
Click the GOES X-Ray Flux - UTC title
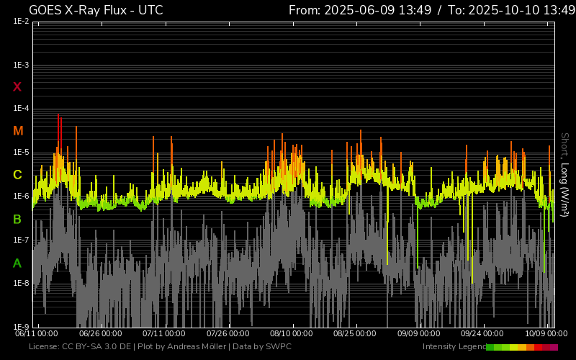point(96,10)
